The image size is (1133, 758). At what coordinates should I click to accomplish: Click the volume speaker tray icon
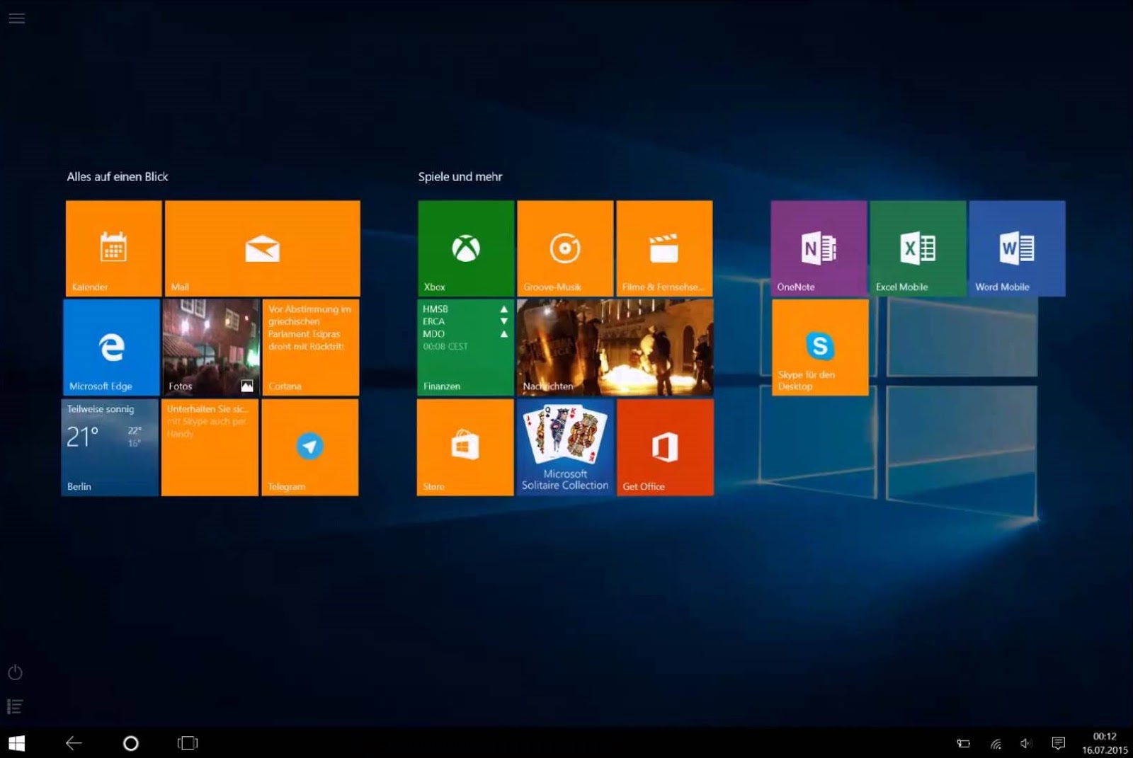click(x=1026, y=743)
